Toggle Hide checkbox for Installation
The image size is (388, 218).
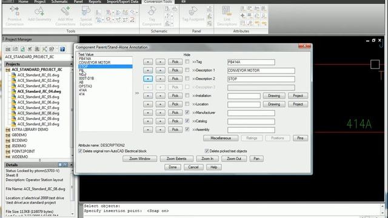coord(187,96)
